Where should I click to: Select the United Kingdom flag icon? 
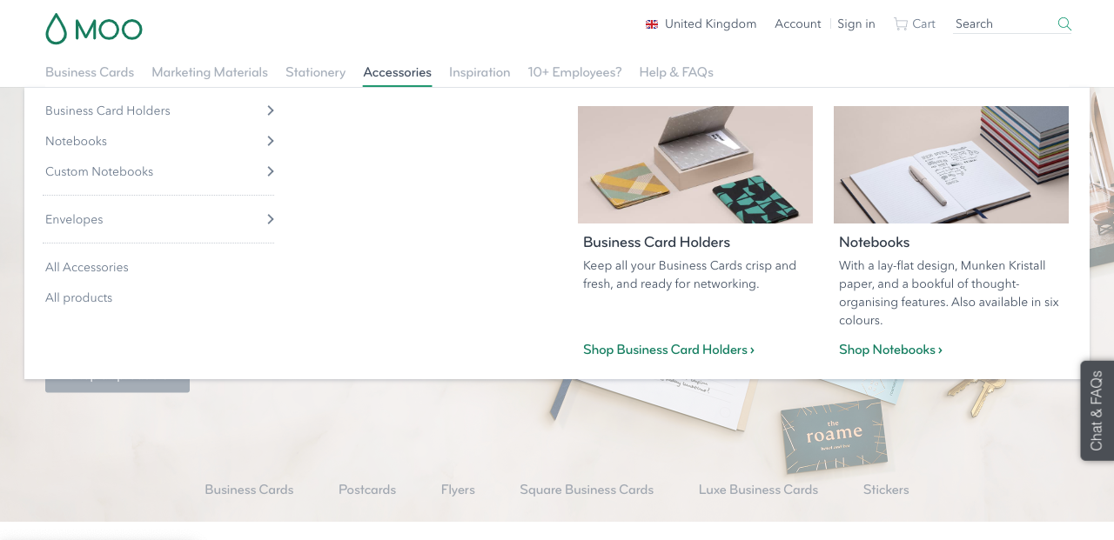point(652,24)
